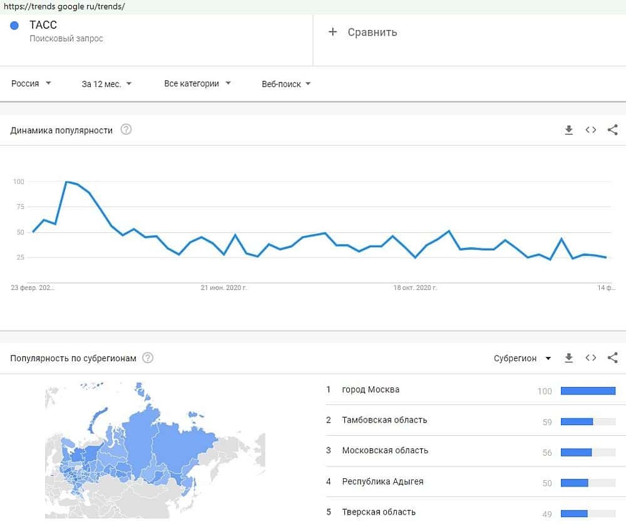Screen dimensions: 626x524
Task: Open help icon beside Популярность по субрегионам
Action: point(148,358)
